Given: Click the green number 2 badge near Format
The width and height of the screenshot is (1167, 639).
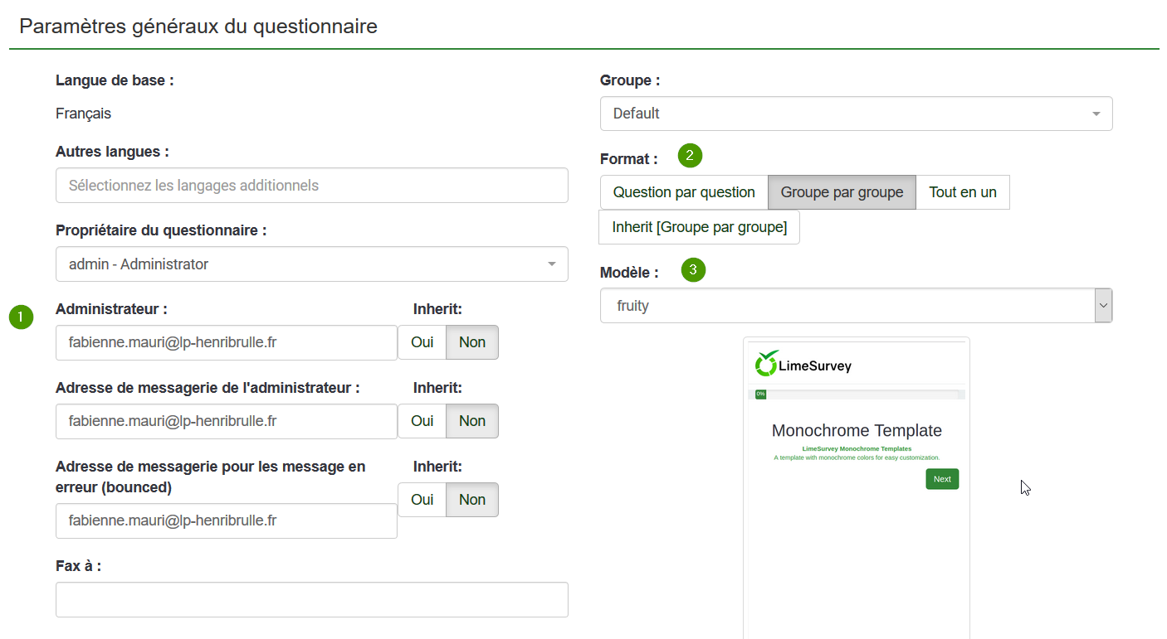Looking at the screenshot, I should (691, 155).
